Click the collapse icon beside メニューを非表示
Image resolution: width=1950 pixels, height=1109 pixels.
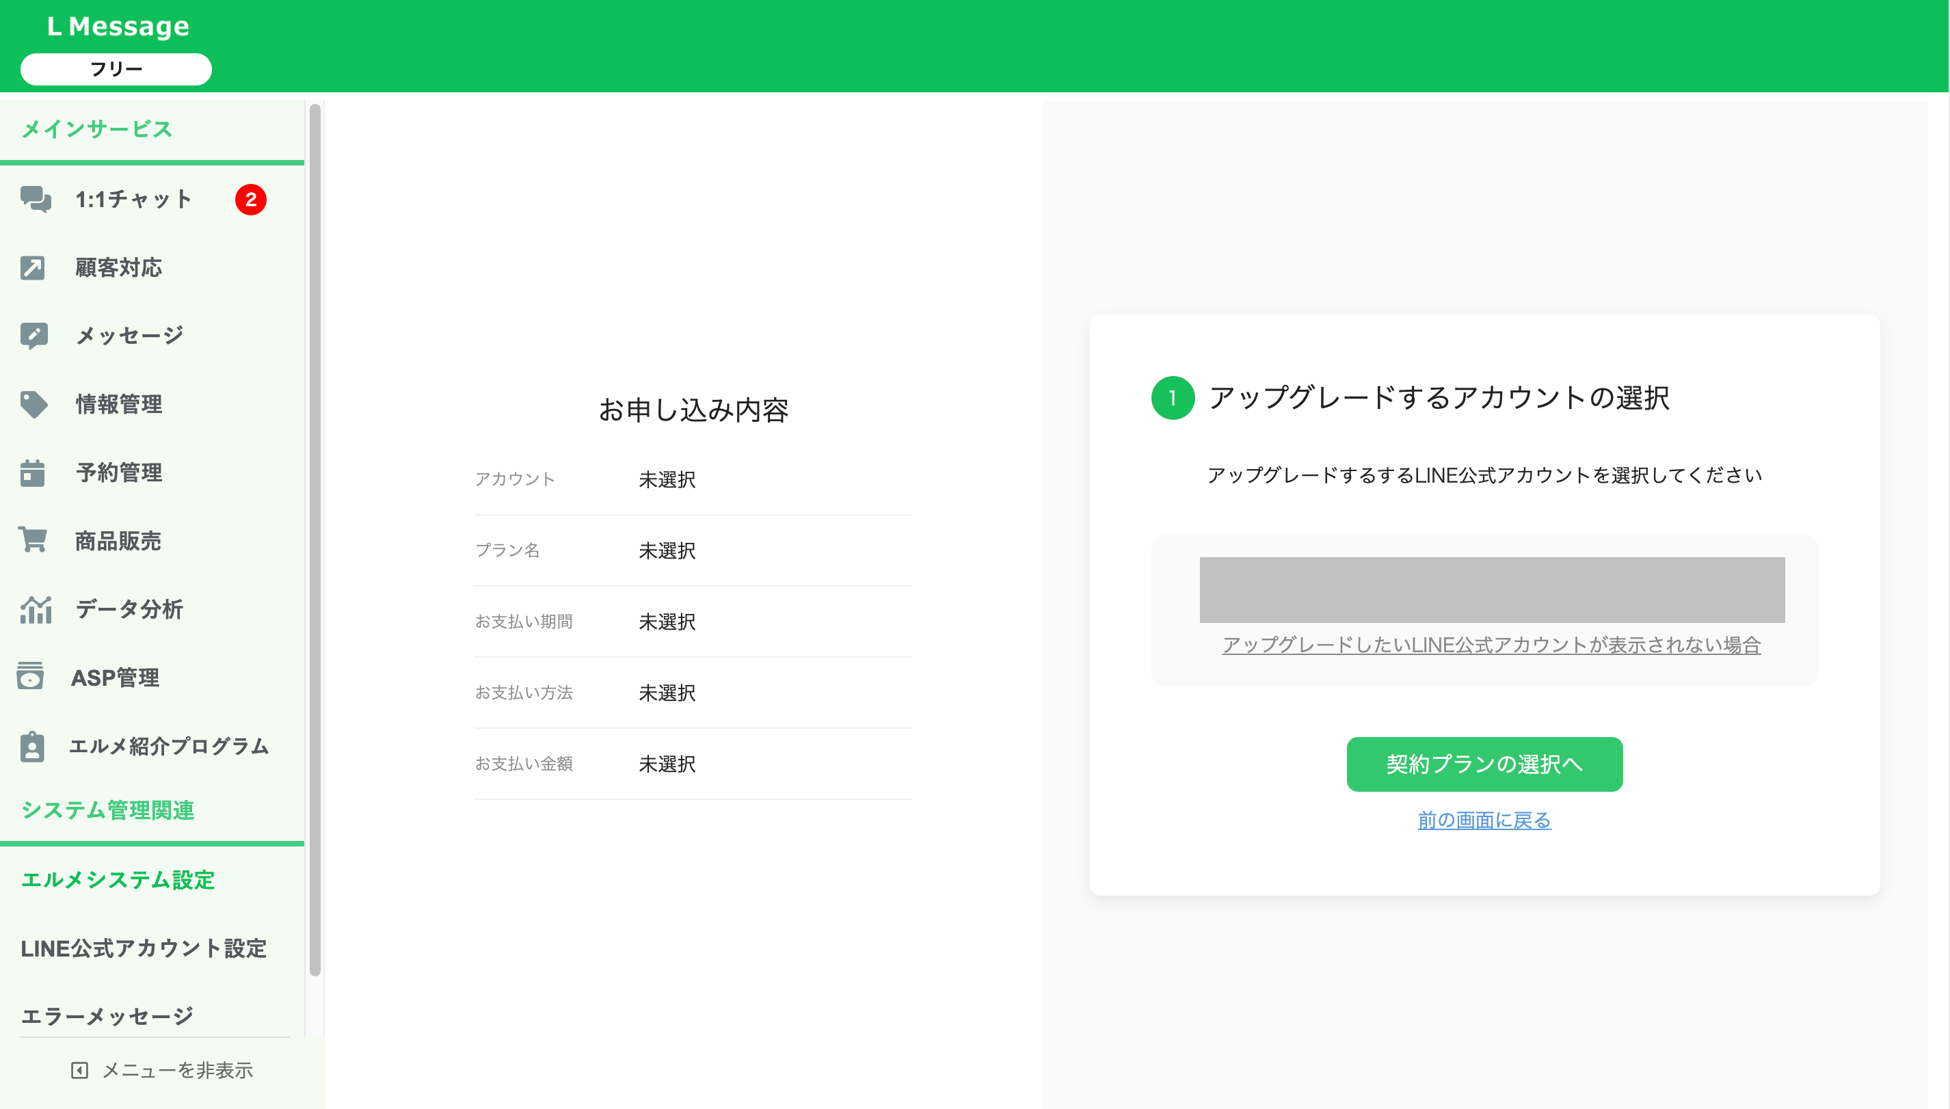click(x=79, y=1070)
